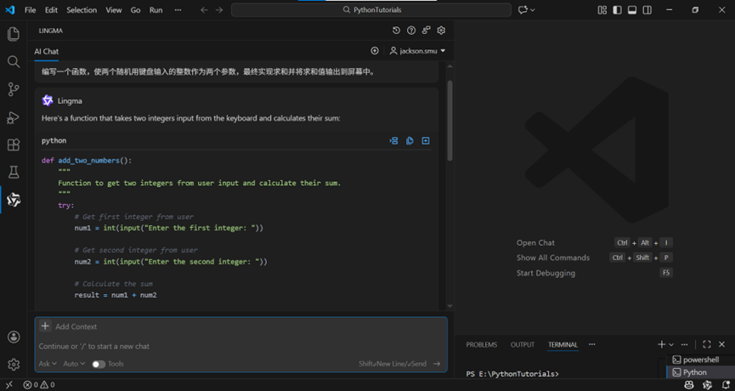The width and height of the screenshot is (735, 391).
Task: Click the PythonTutorials command center search box
Action: click(x=371, y=10)
